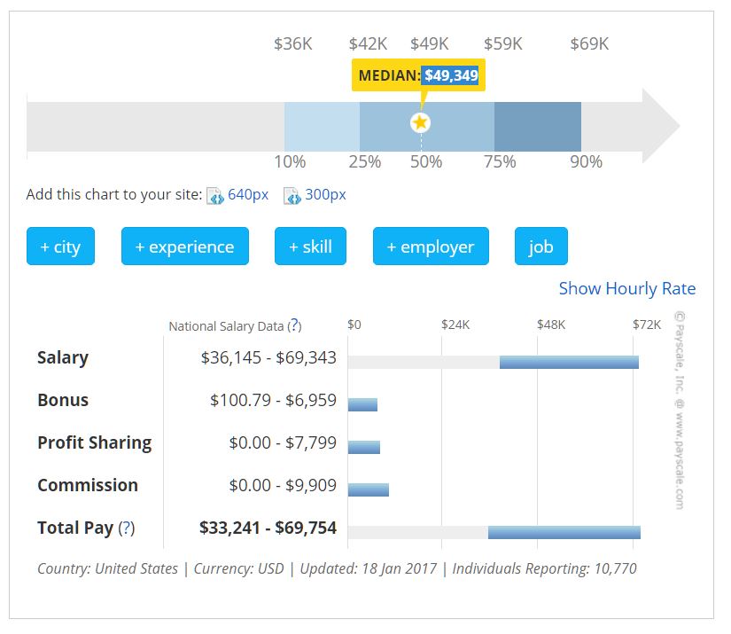
Task: Open the Total Pay help (?) link
Action: click(x=127, y=528)
